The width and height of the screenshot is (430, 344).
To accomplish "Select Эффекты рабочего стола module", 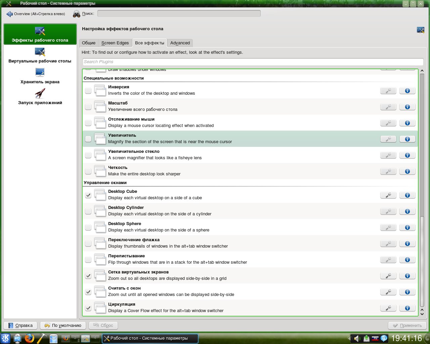I will tap(40, 34).
